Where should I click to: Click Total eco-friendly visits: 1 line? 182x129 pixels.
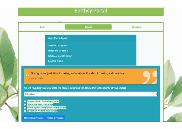[x=60, y=56]
